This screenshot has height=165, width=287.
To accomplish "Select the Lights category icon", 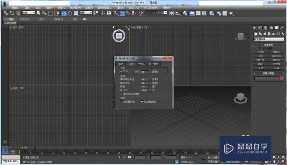I will click(266, 34).
